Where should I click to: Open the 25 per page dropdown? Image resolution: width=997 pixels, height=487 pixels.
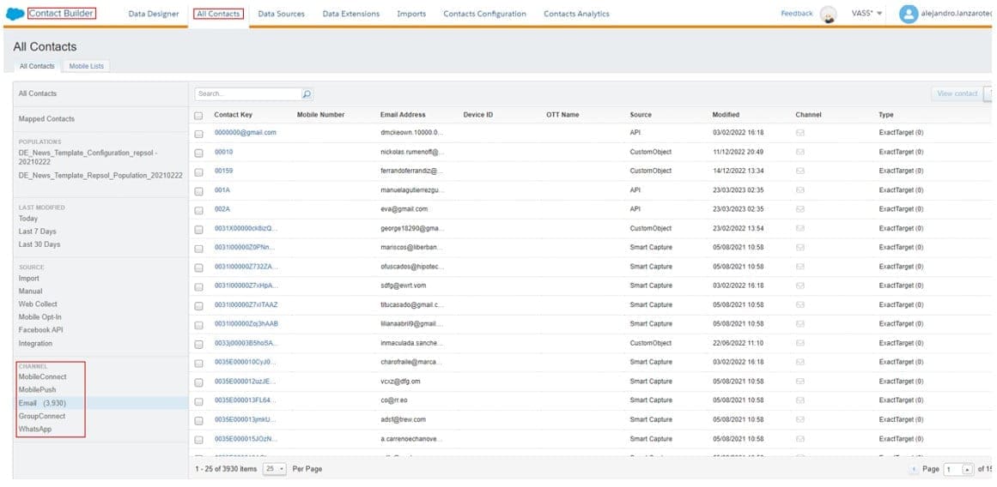point(275,470)
